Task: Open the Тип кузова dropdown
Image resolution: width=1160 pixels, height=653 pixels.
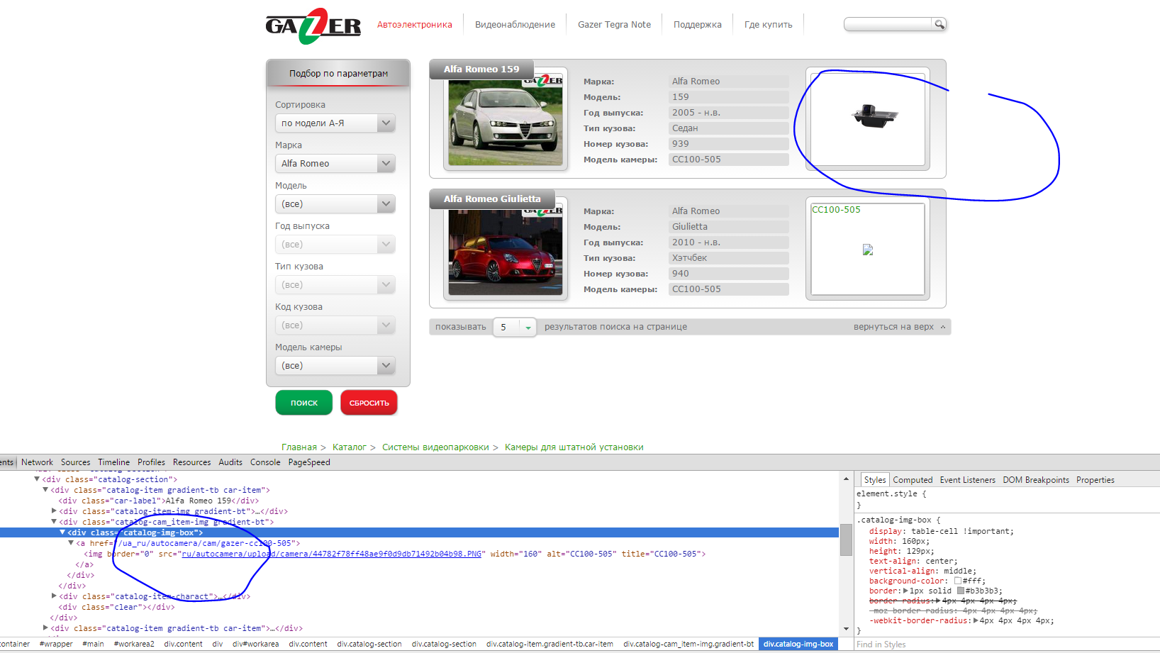Action: pos(335,285)
